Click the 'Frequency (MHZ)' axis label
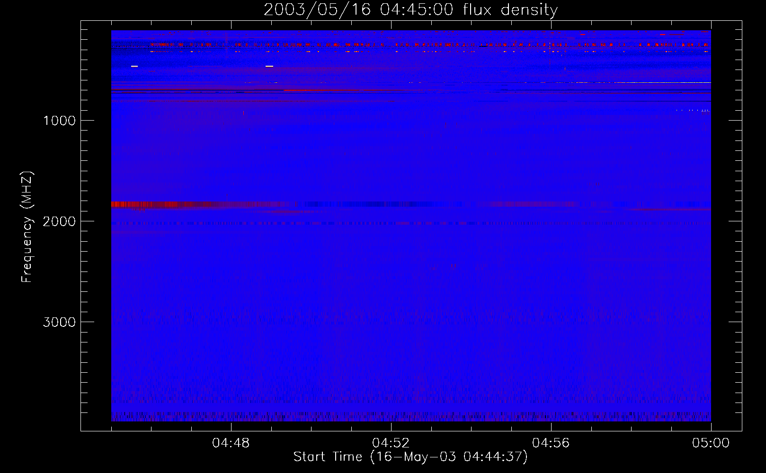This screenshot has height=473, width=766. pyautogui.click(x=27, y=227)
